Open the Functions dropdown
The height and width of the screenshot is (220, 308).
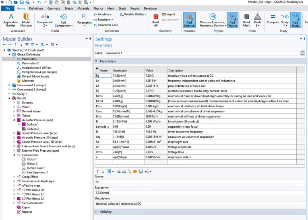[103, 20]
